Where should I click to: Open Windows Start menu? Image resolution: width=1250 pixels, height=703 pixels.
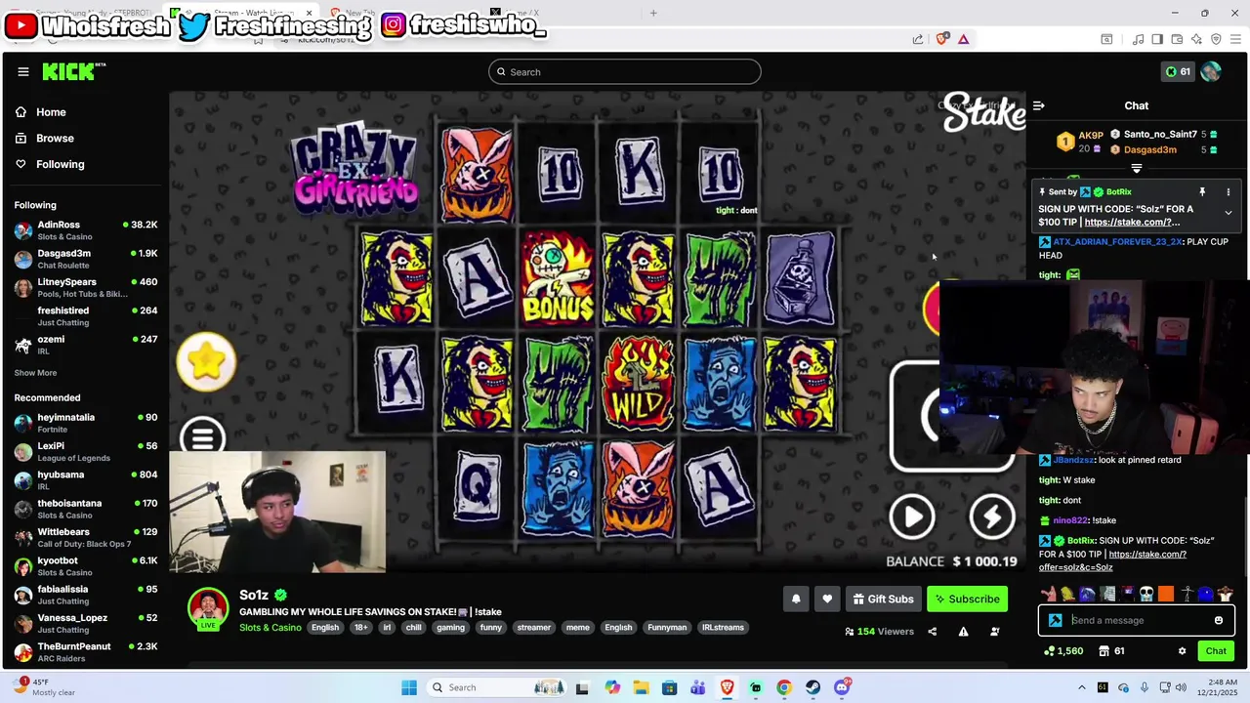coord(409,687)
